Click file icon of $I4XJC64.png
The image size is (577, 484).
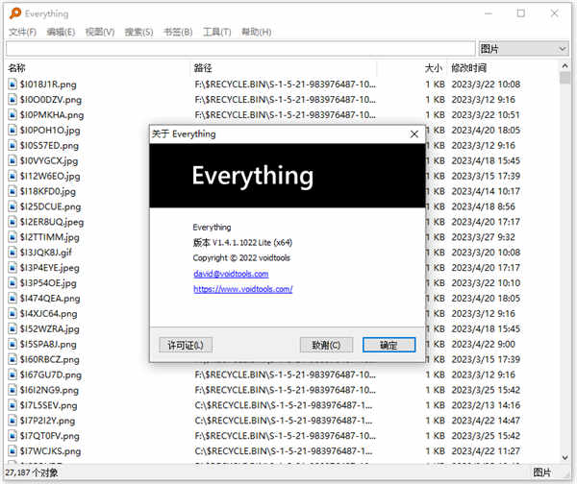(x=13, y=313)
